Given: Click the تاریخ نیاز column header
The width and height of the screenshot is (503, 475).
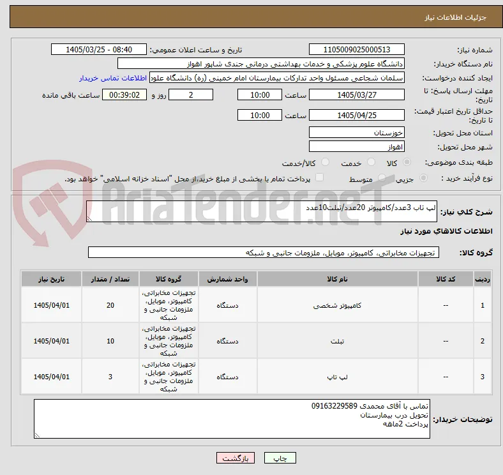Looking at the screenshot, I should point(51,279).
